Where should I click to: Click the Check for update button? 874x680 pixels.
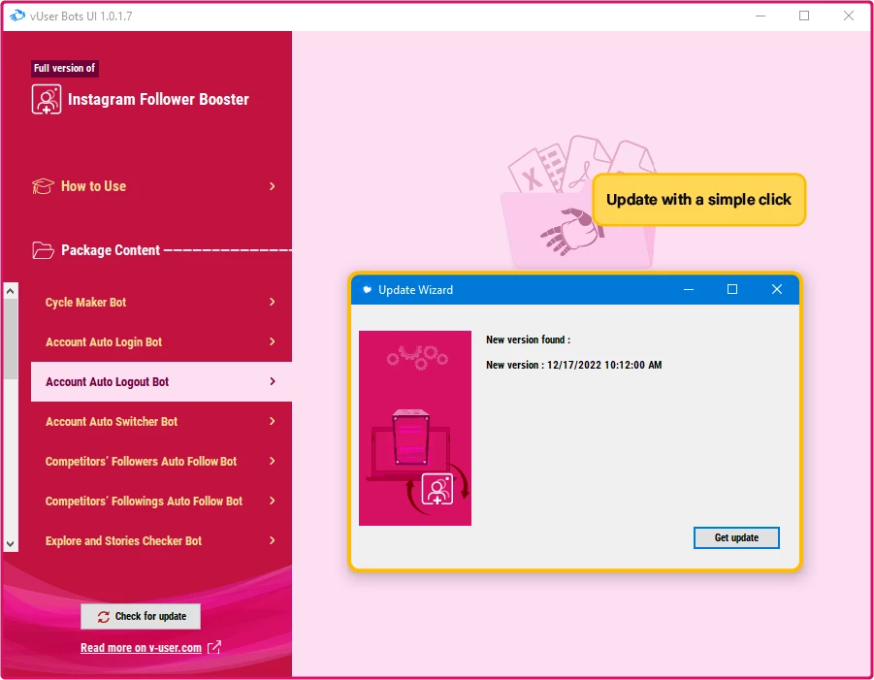click(x=141, y=616)
